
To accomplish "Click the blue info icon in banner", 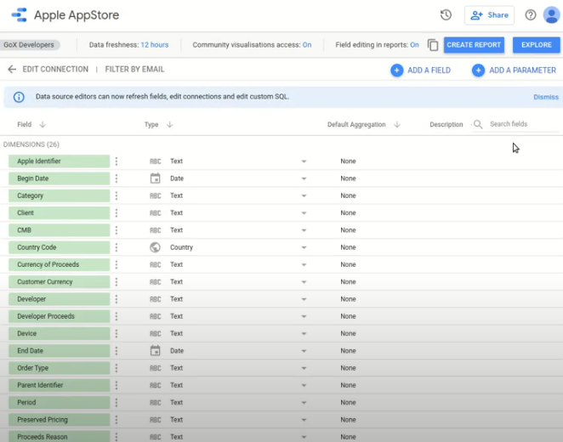I will (x=19, y=97).
